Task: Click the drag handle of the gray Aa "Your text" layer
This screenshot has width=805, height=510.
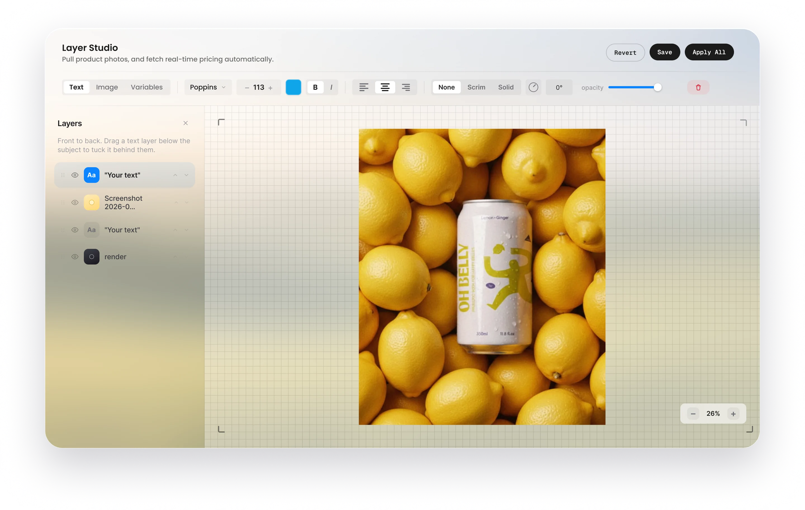Action: click(x=63, y=230)
